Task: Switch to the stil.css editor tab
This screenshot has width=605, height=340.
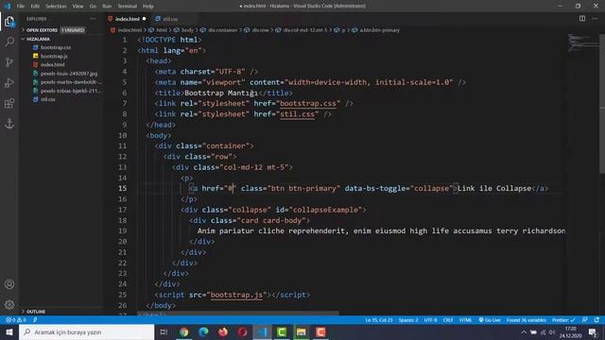Action: pos(170,19)
